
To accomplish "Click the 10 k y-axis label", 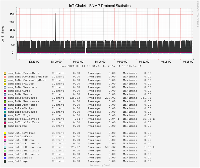I will tap(12, 37).
